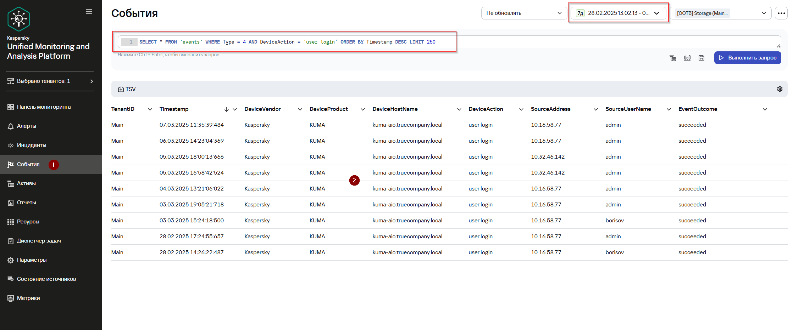
Task: Open the DeviceProduct column menu chevron
Action: click(x=363, y=109)
